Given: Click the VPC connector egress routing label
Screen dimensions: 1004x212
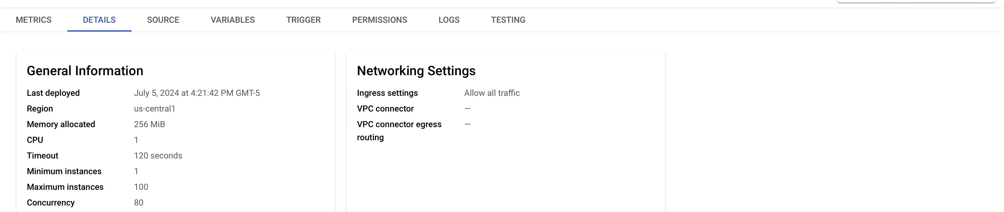Looking at the screenshot, I should tap(399, 130).
